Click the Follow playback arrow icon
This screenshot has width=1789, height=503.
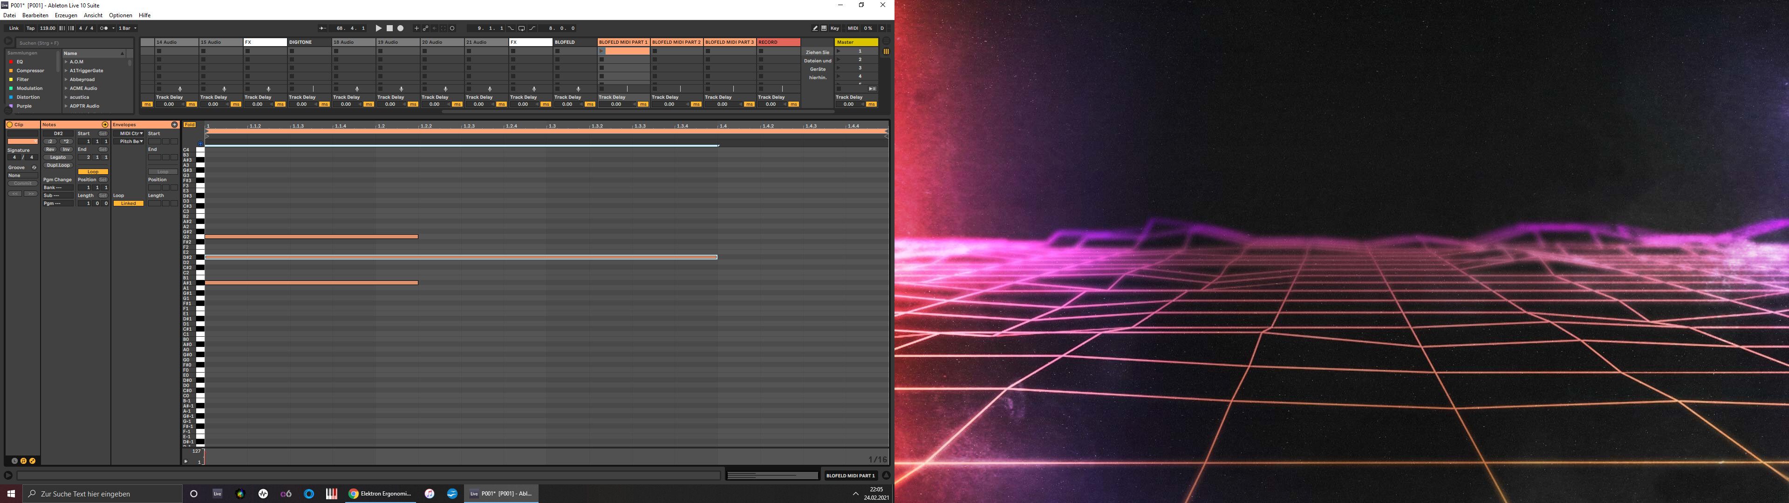pos(323,28)
